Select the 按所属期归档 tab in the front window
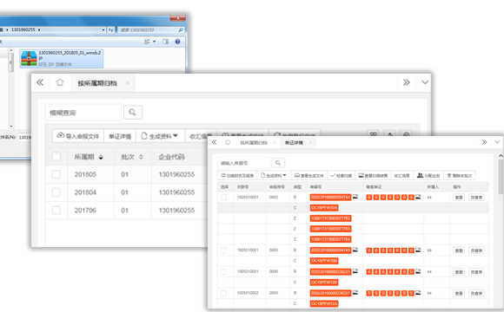The height and width of the screenshot is (312, 504). (254, 143)
